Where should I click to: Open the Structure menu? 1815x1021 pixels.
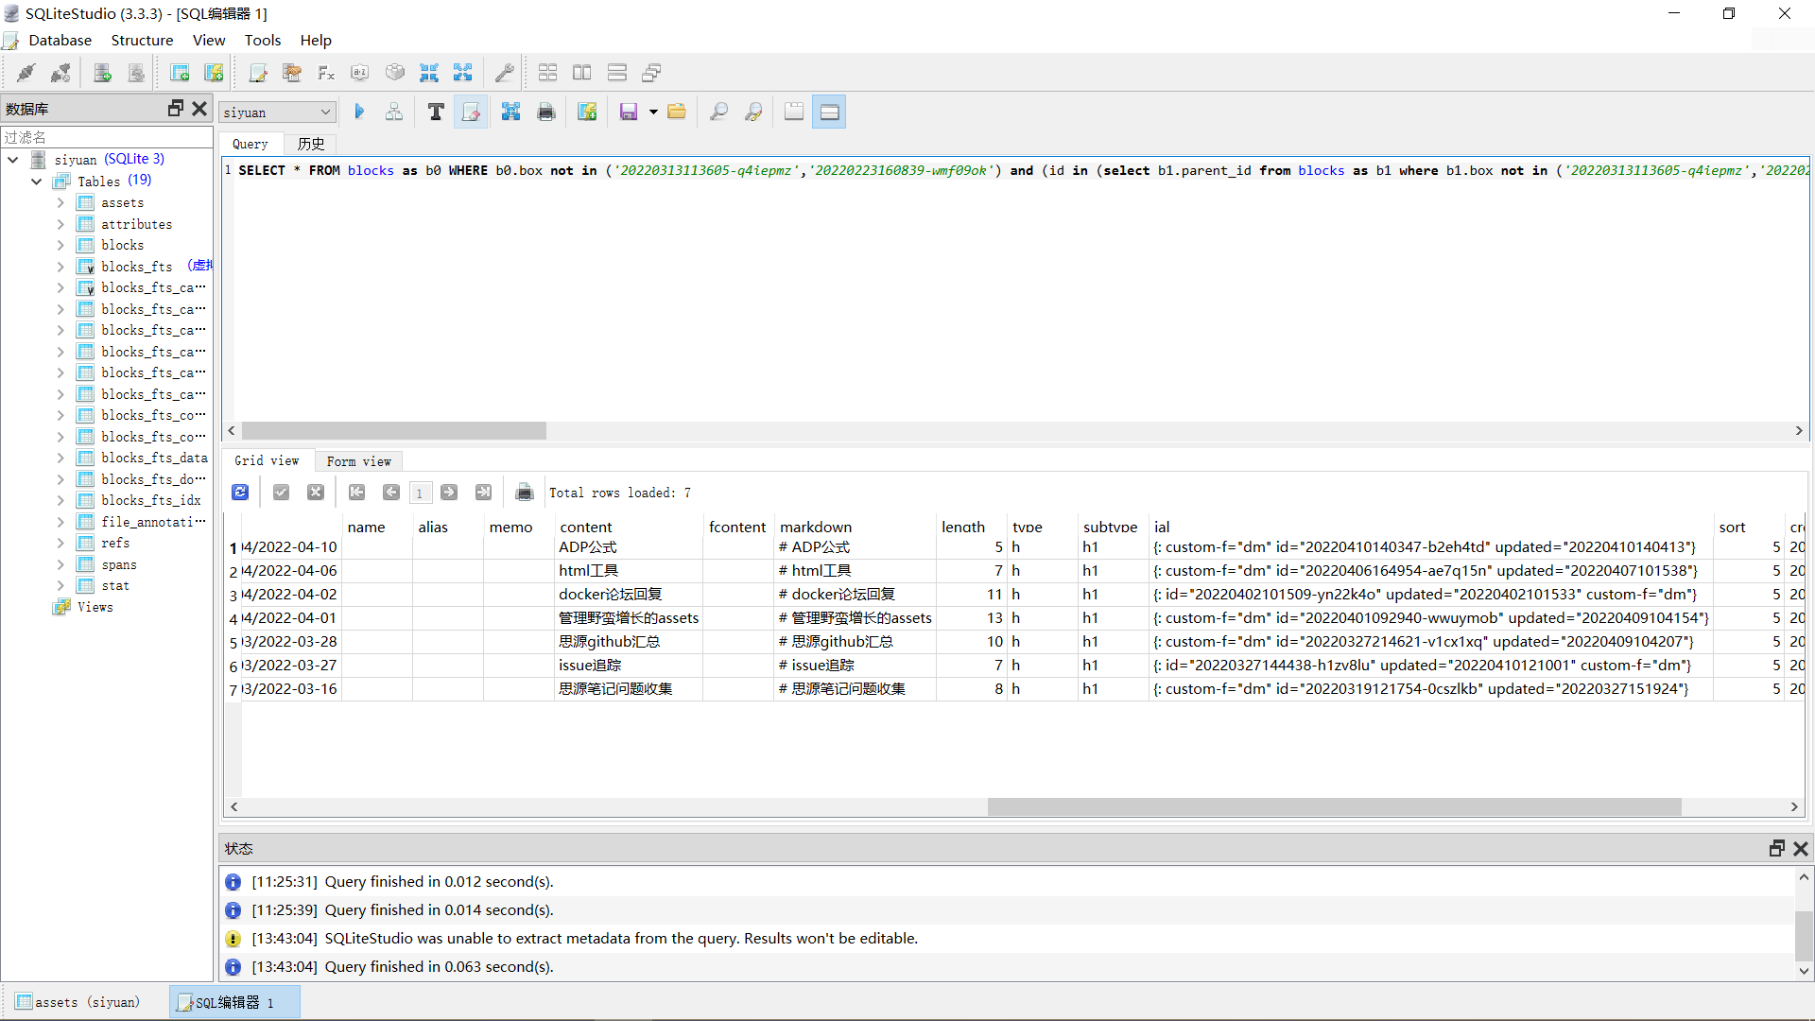point(142,40)
